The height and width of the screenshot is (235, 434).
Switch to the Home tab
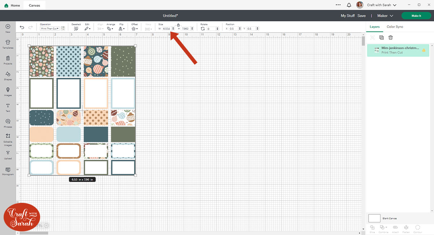pos(12,5)
